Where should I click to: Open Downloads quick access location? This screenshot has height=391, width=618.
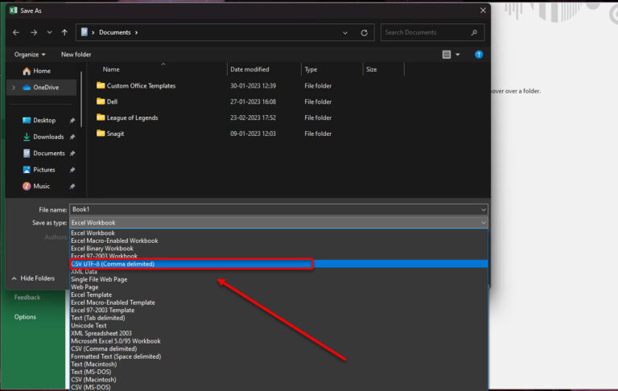point(43,137)
